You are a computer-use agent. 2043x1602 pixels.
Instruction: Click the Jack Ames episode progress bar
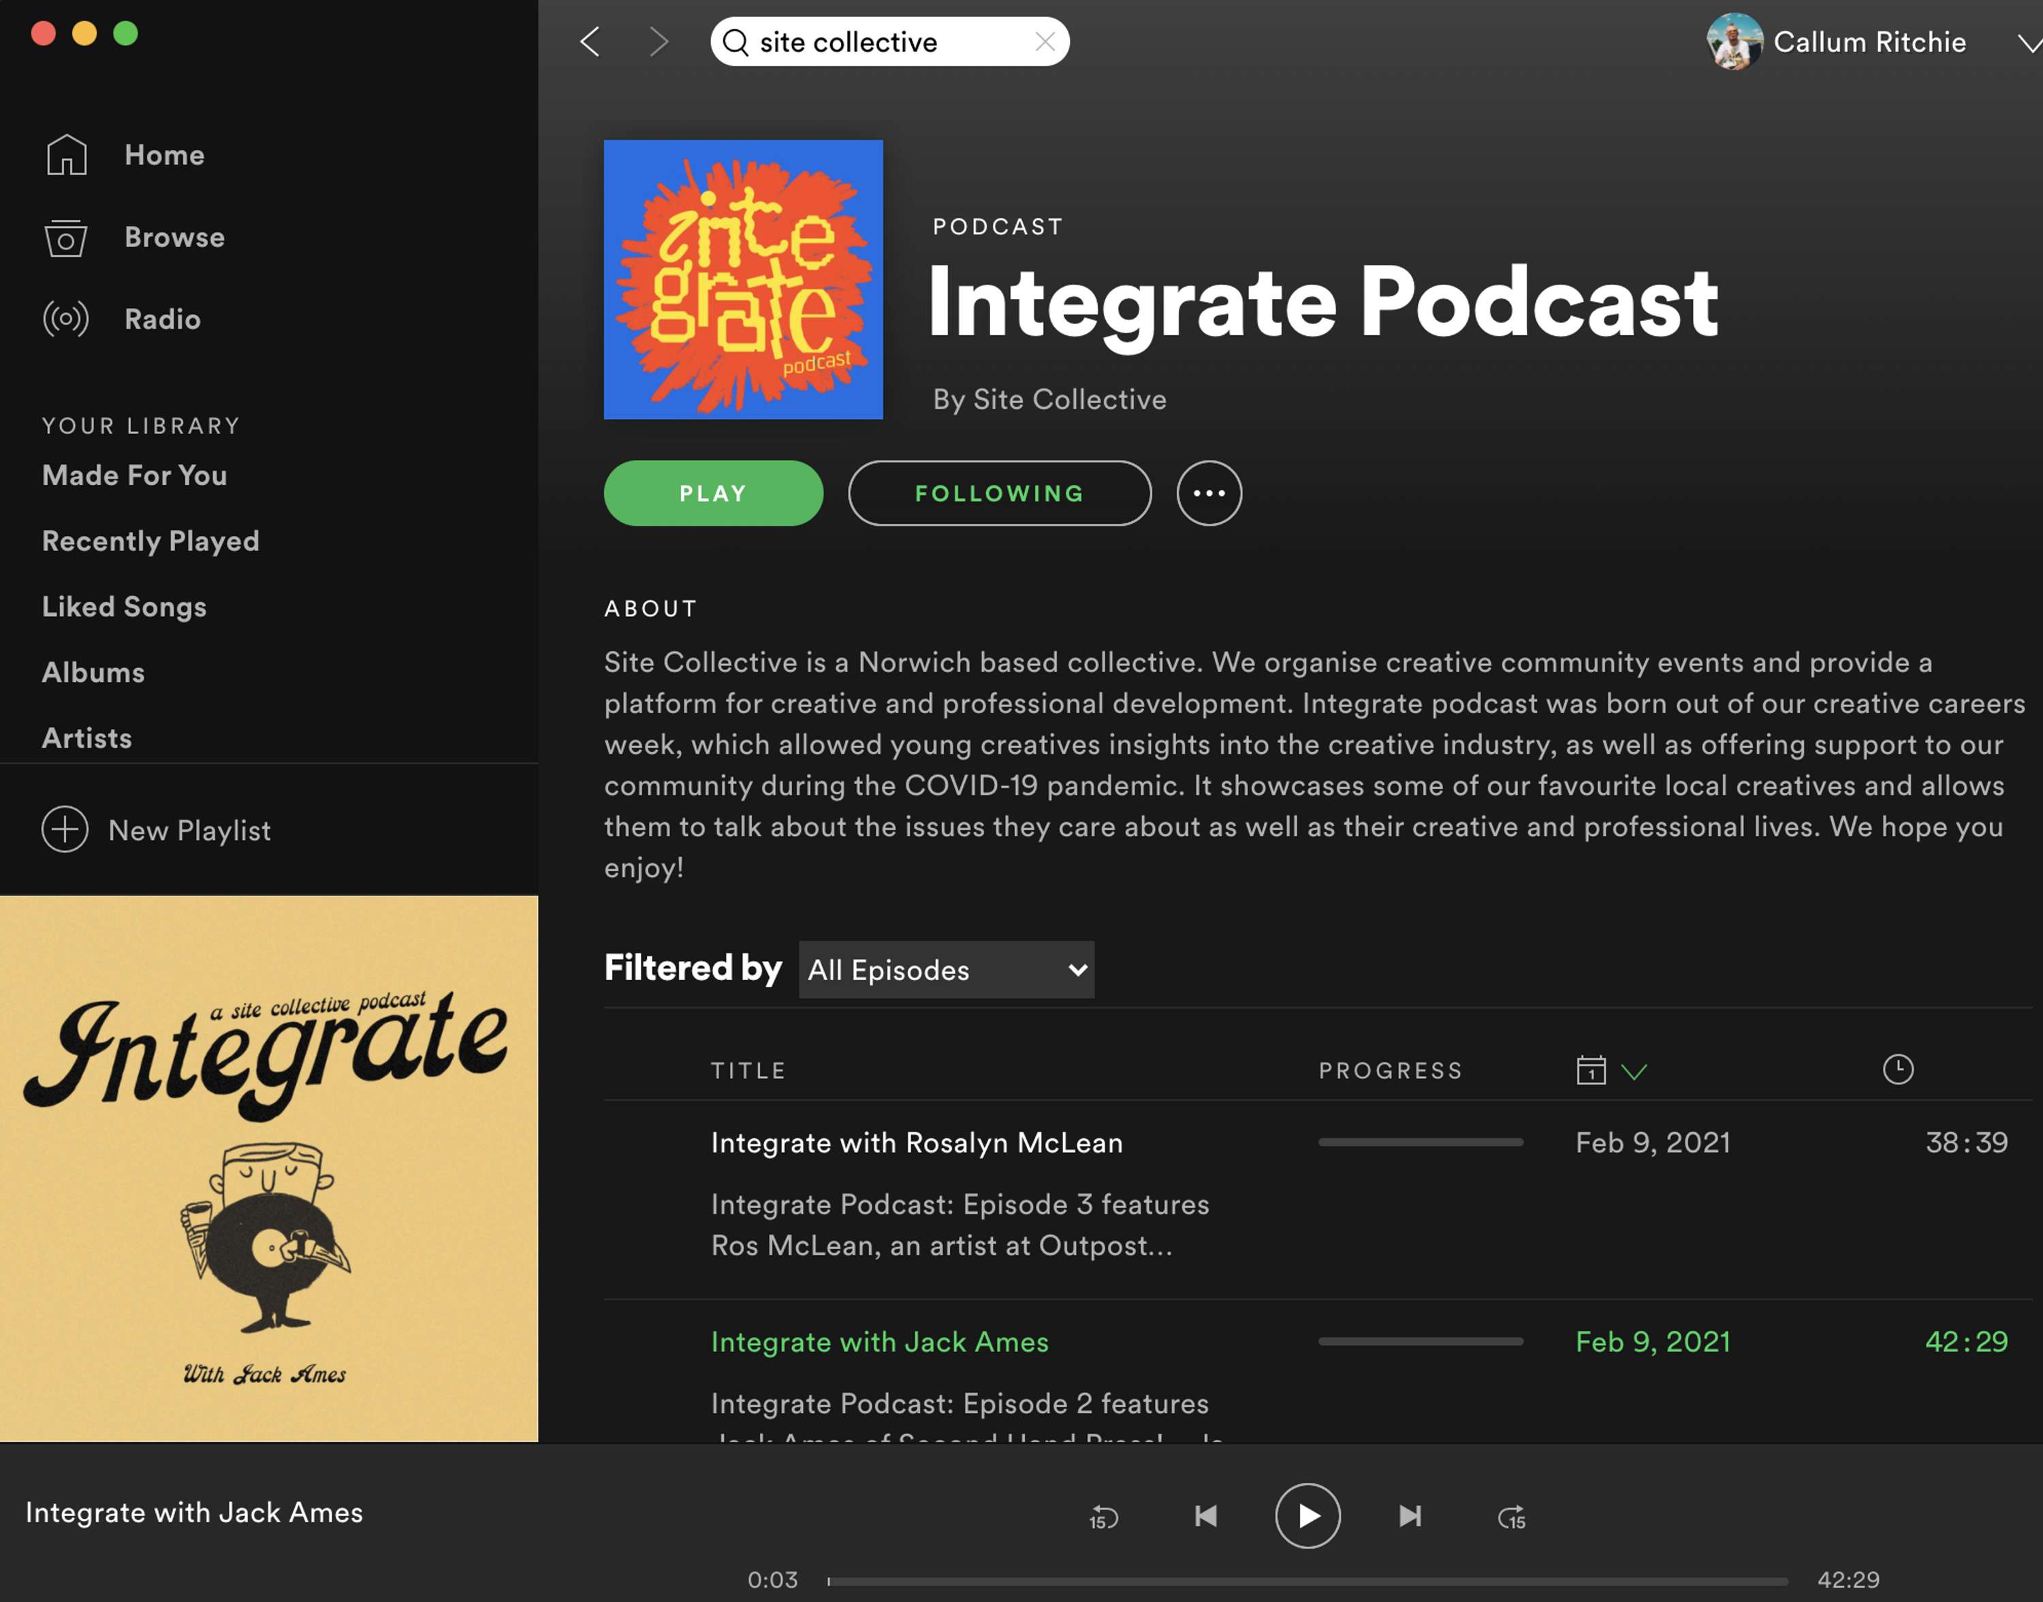click(1421, 1341)
